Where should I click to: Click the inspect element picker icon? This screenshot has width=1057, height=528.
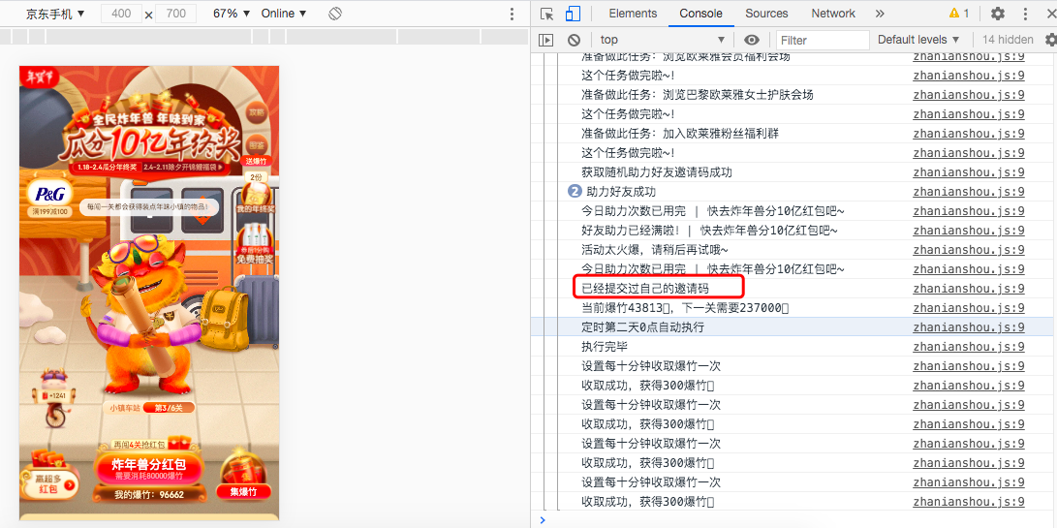pos(546,14)
